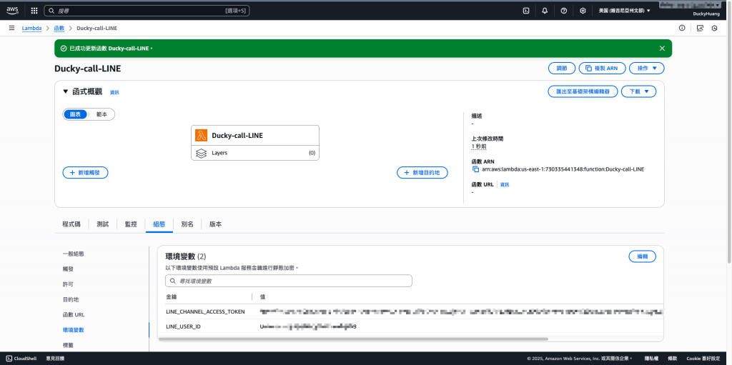Select 環境變數 in the side menu
This screenshot has width=732, height=365.
(74, 330)
